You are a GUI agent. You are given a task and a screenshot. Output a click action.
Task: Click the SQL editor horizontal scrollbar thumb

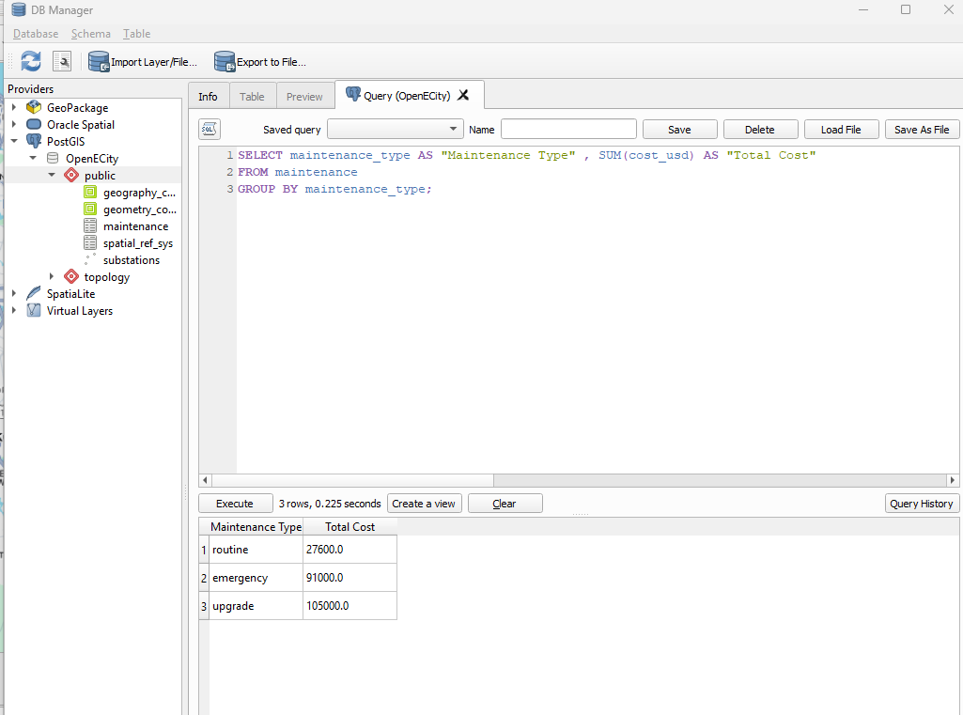point(352,480)
